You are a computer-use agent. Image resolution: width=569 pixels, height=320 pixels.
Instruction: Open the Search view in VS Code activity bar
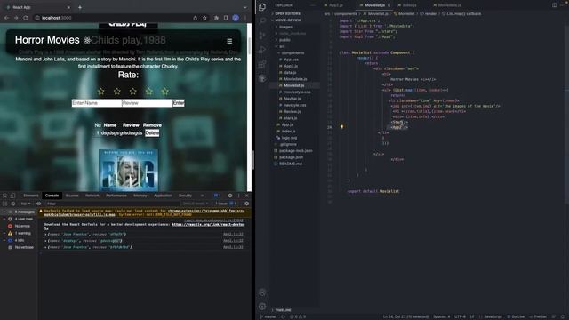click(x=262, y=20)
